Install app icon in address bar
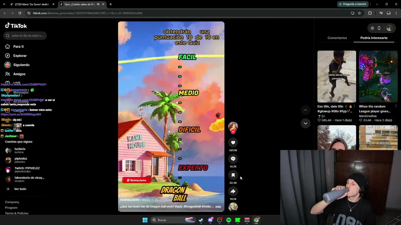 353,13
